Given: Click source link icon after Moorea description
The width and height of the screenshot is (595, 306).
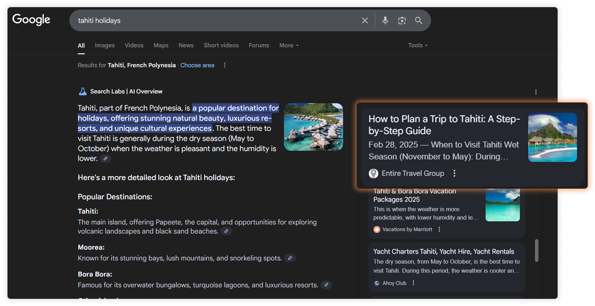Looking at the screenshot, I should [x=290, y=258].
